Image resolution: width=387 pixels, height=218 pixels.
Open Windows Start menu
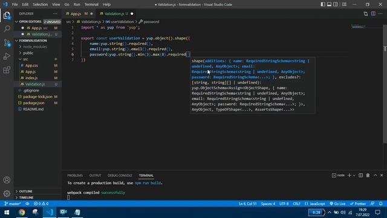[7, 213]
